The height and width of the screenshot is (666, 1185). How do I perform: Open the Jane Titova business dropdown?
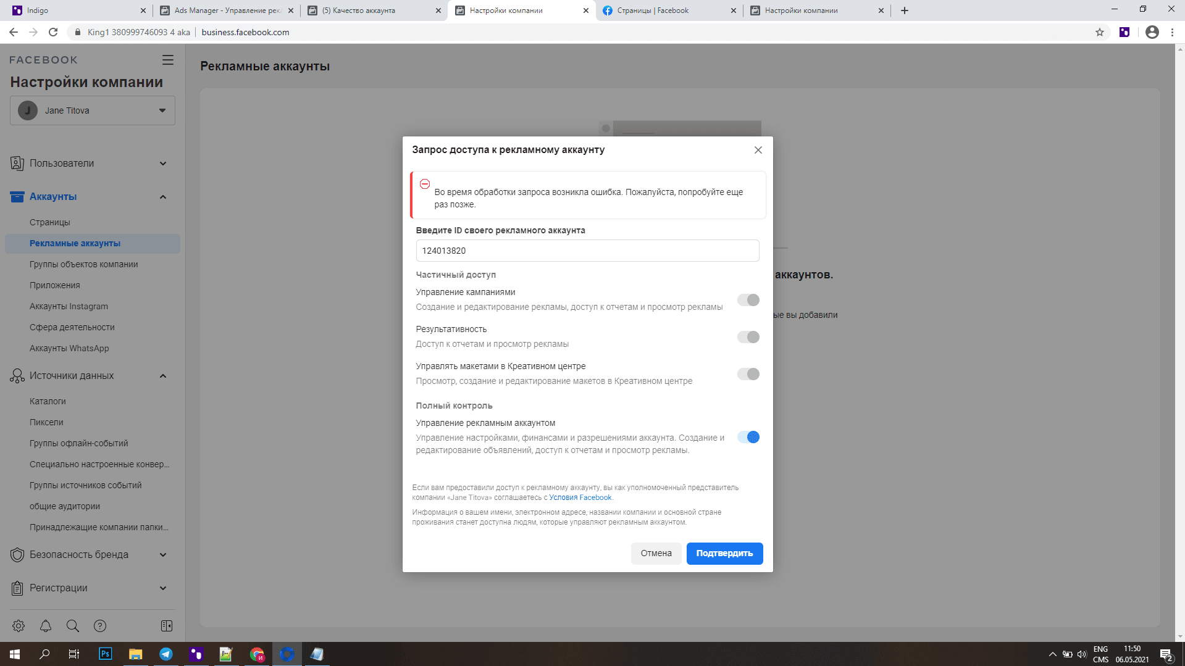93,110
